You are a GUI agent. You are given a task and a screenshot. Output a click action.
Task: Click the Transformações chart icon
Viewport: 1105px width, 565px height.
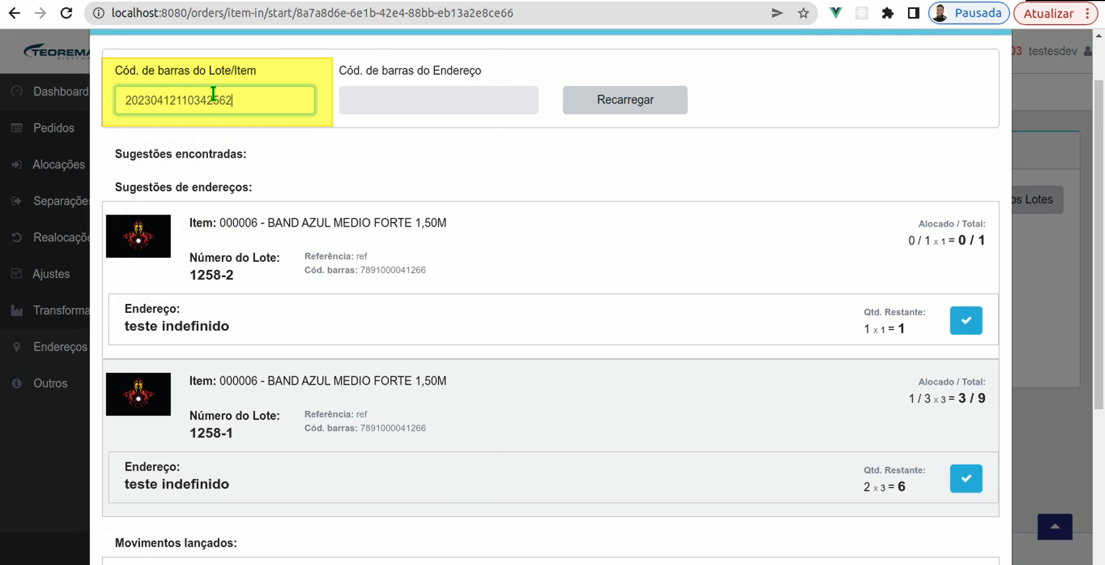point(17,310)
